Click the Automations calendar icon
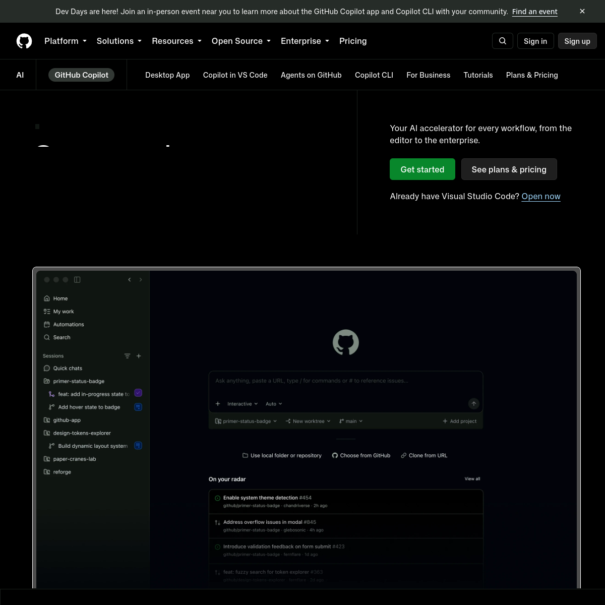 [47, 325]
